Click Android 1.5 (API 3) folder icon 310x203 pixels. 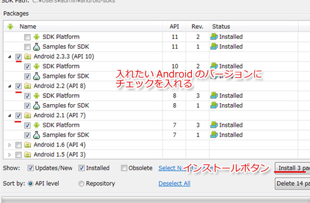pyautogui.click(x=28, y=154)
